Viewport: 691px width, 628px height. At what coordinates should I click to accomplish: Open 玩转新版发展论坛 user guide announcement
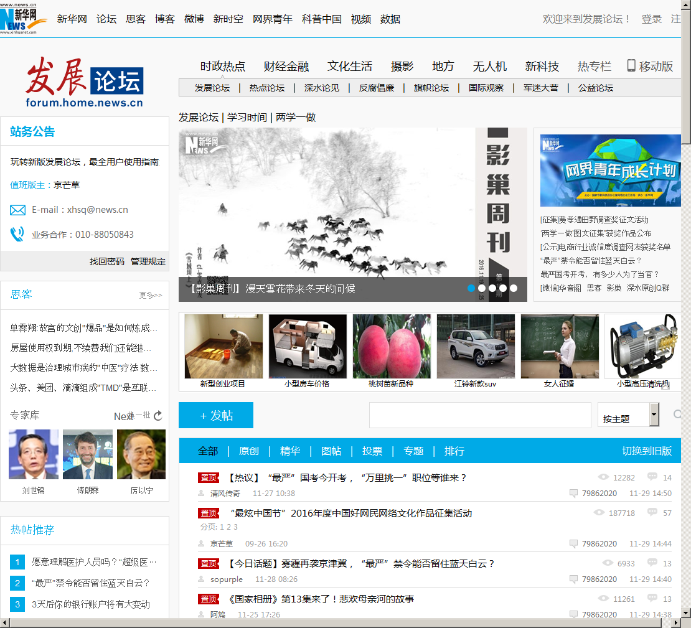point(85,162)
